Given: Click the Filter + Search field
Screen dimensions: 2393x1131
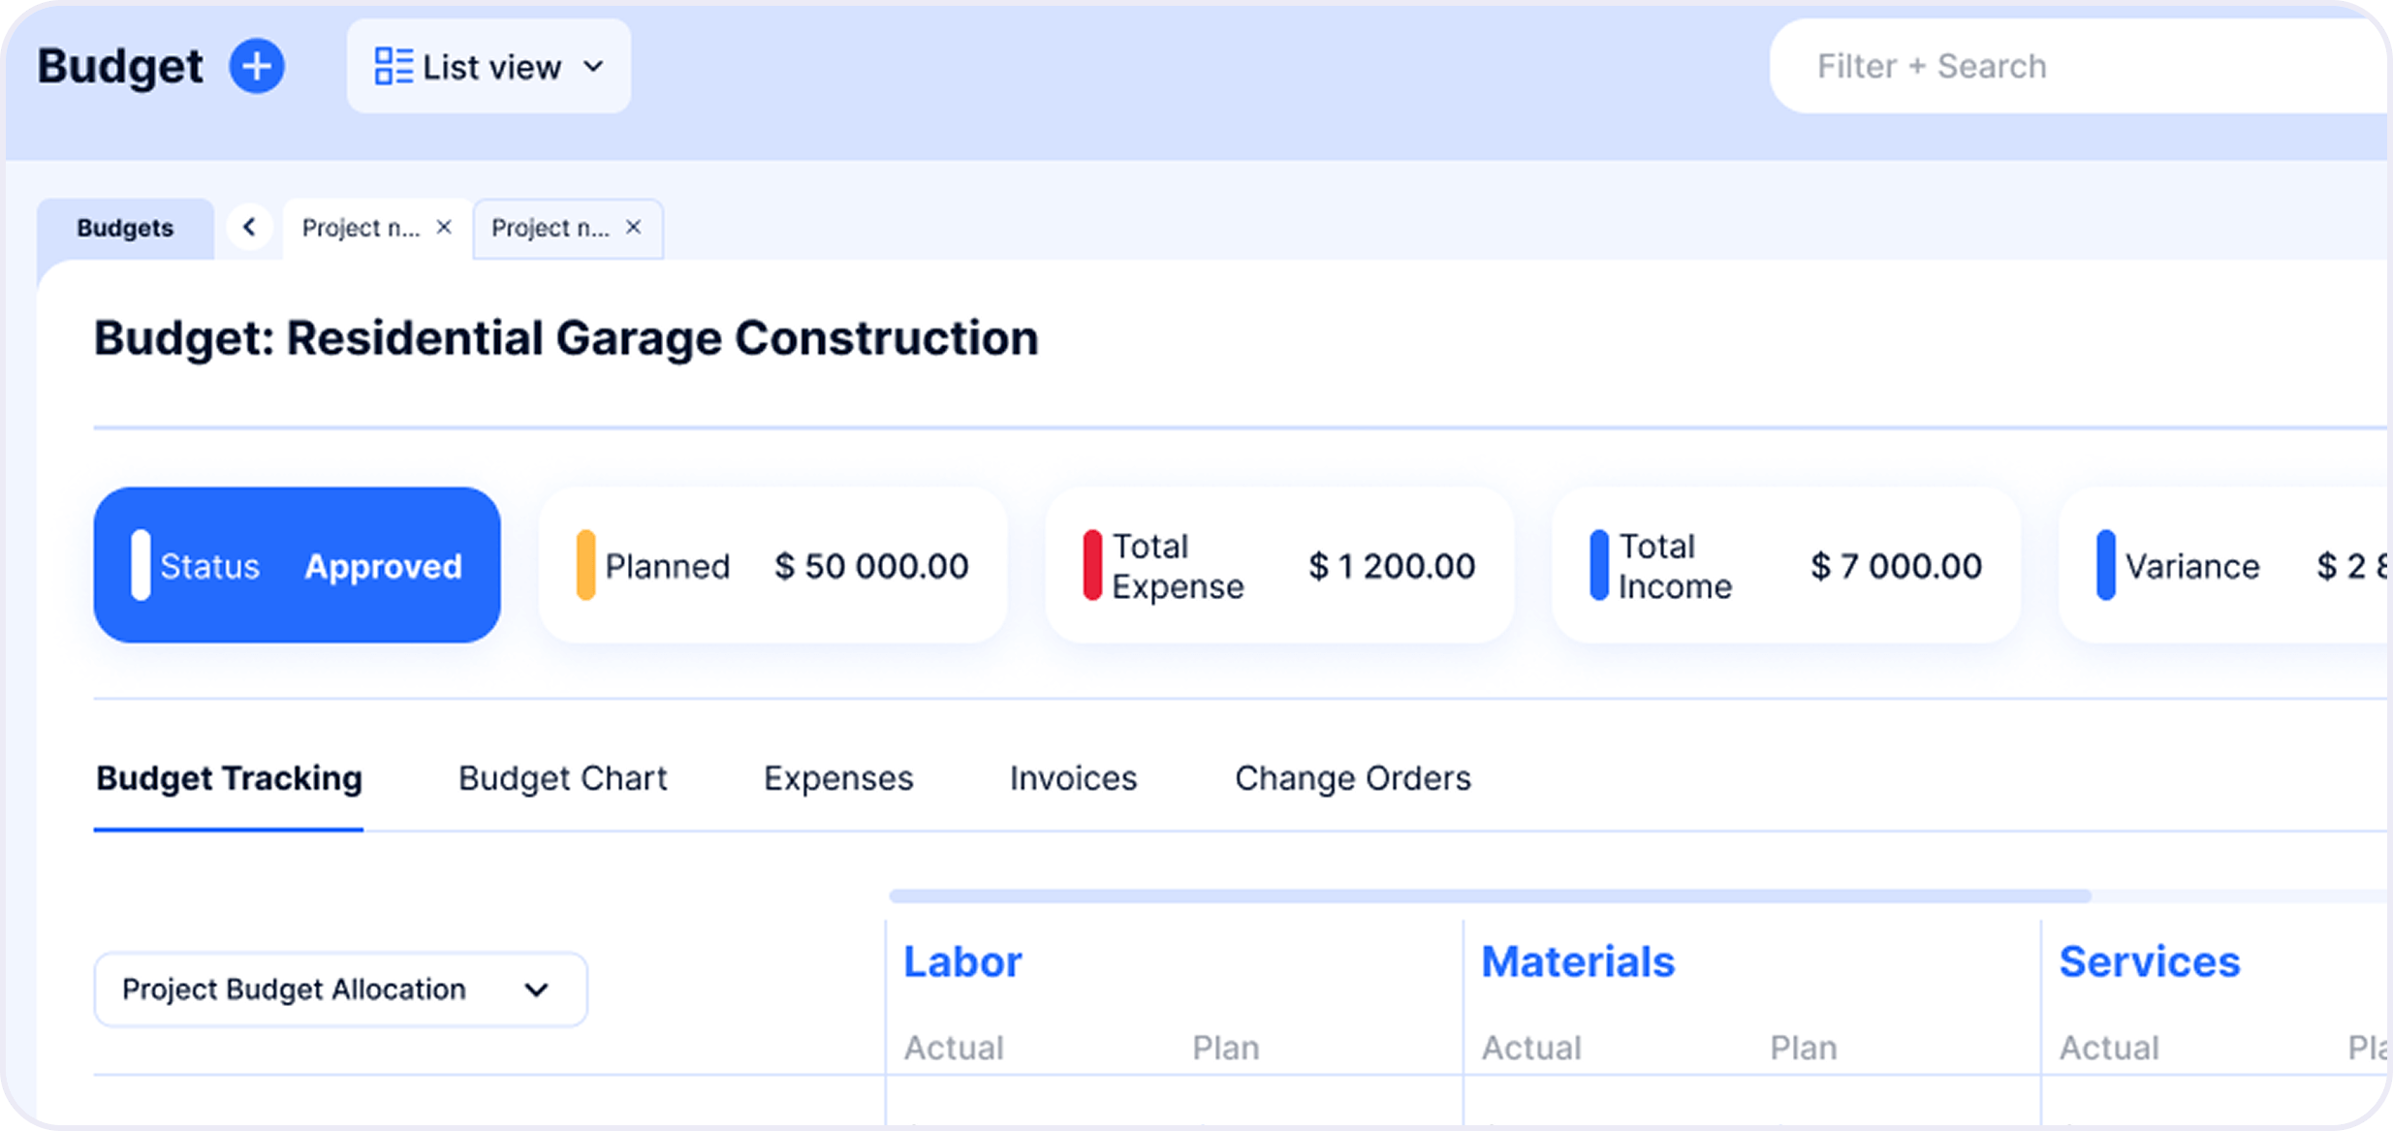Looking at the screenshot, I should [2079, 67].
